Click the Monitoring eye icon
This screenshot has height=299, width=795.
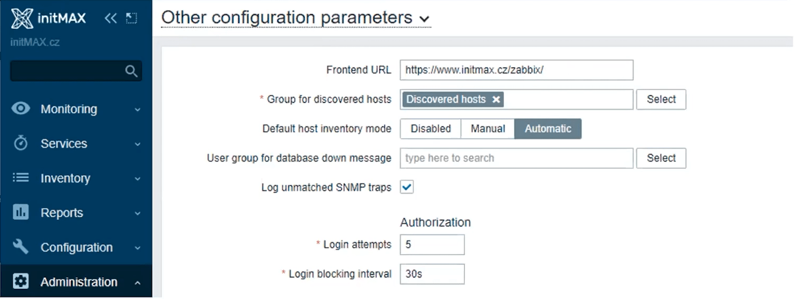pyautogui.click(x=21, y=109)
